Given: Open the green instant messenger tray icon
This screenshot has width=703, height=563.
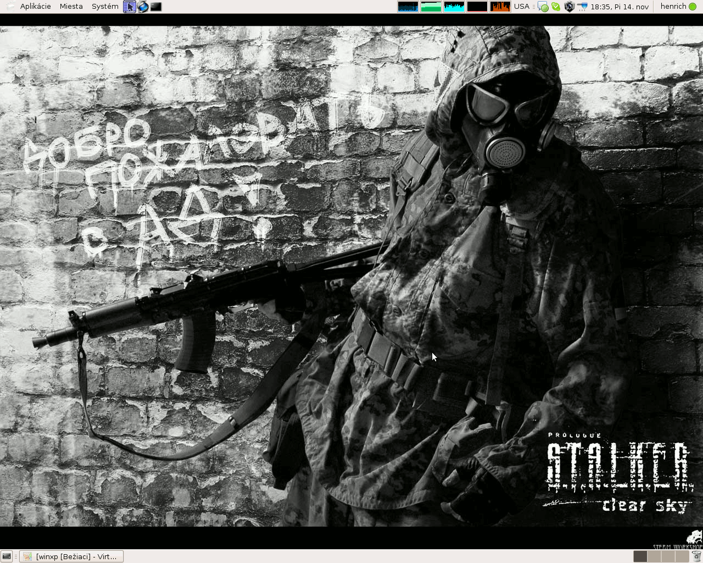Looking at the screenshot, I should (556, 7).
